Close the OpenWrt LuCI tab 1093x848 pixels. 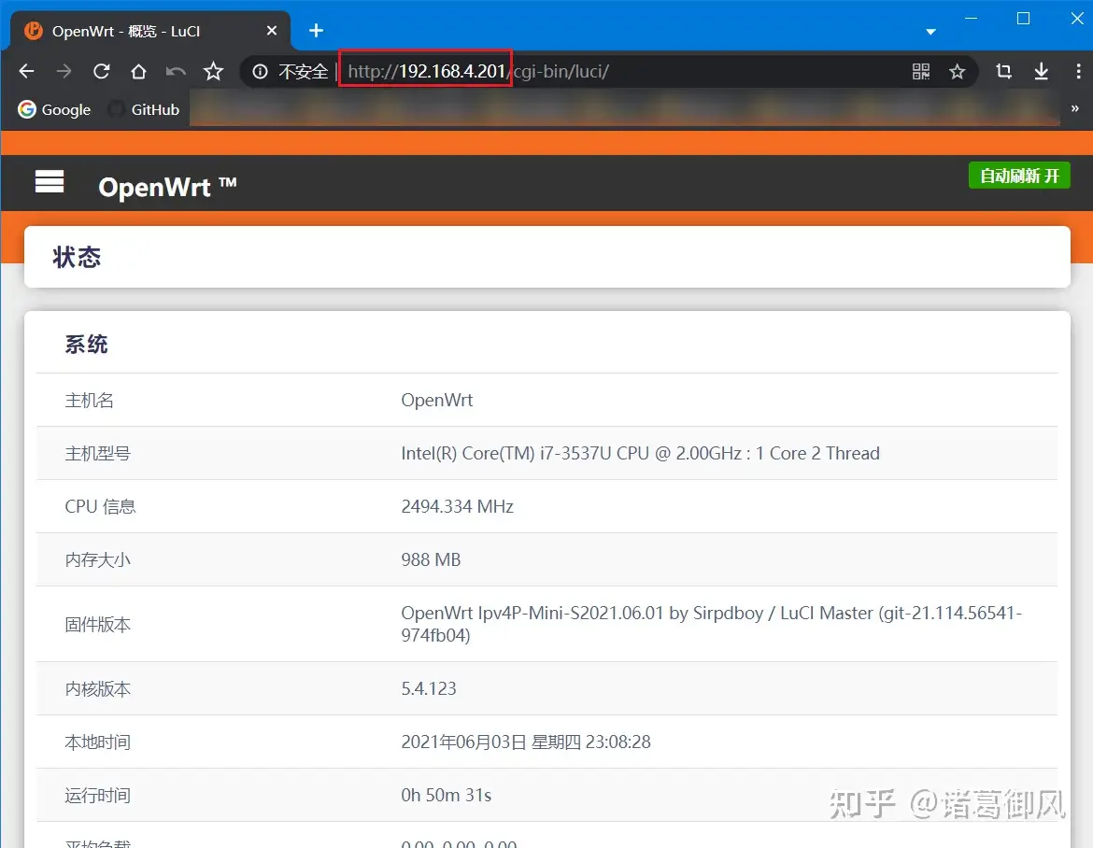pos(272,31)
